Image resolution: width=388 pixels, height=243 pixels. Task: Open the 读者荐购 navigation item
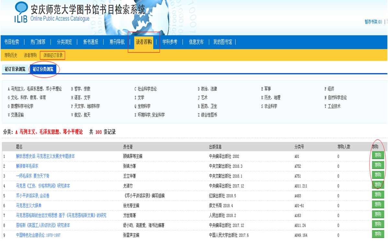[143, 42]
